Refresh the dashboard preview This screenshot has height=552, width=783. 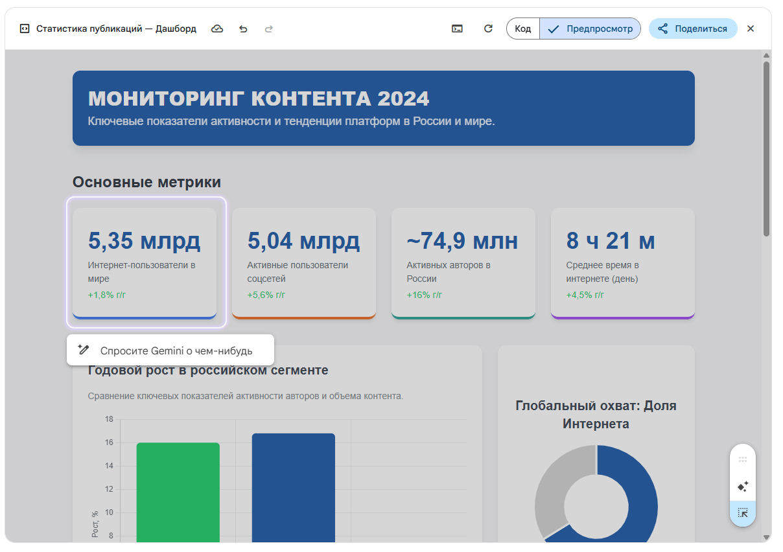tap(489, 29)
